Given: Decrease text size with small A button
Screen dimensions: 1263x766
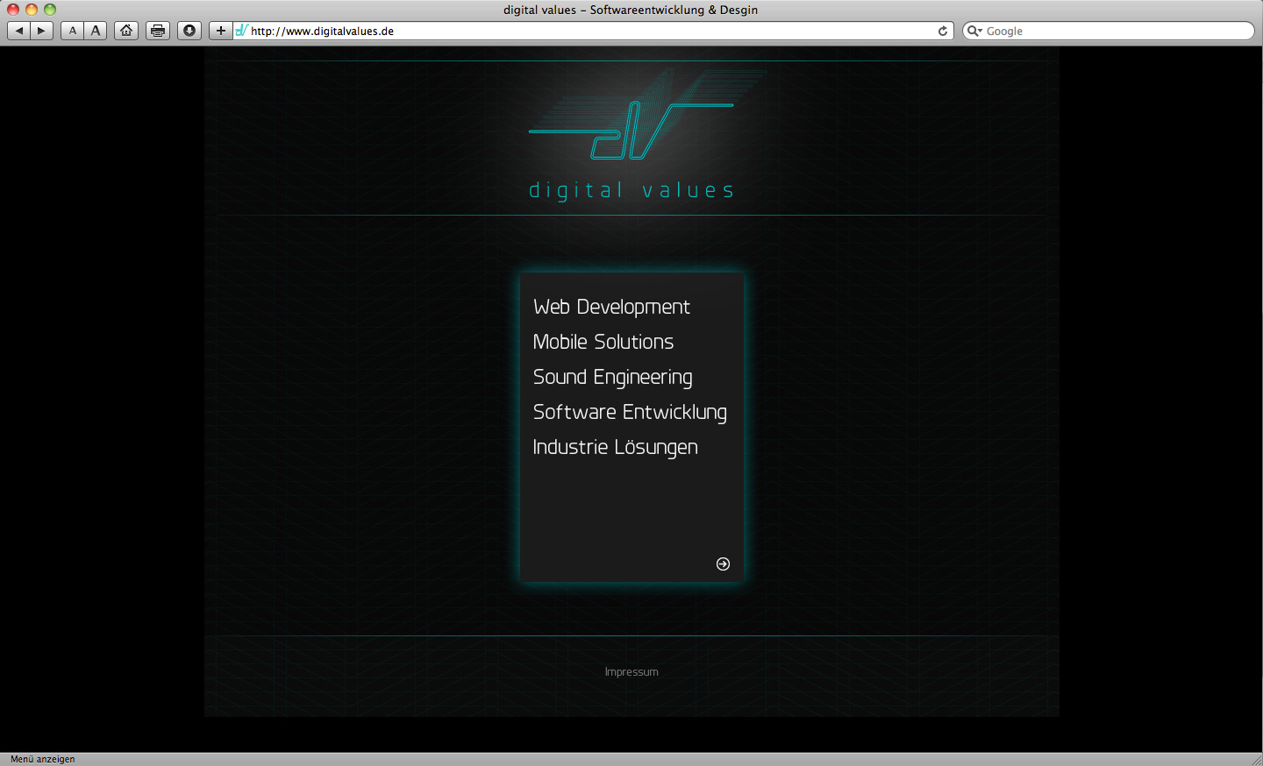Looking at the screenshot, I should point(73,31).
